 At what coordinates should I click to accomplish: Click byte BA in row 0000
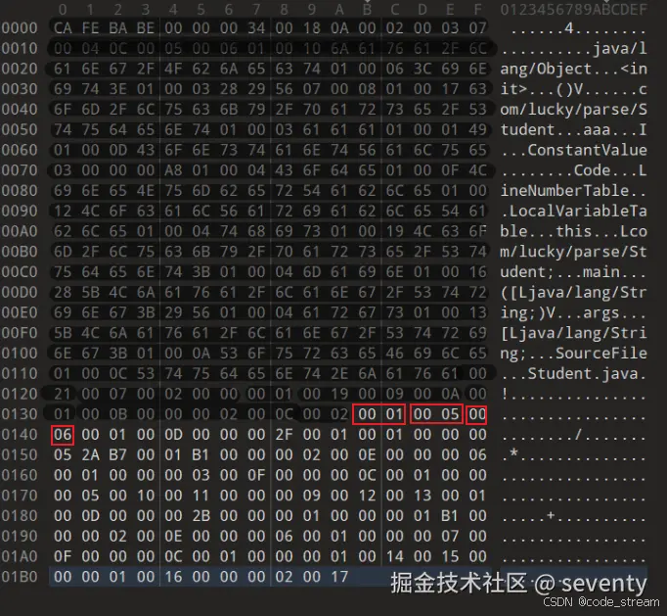coord(117,28)
